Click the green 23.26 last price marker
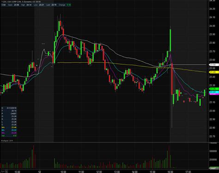Image resolution: width=219 pixels, height=173 pixels. [213, 89]
